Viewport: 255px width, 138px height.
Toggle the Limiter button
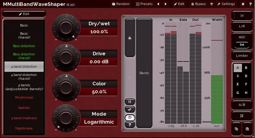[242, 55]
